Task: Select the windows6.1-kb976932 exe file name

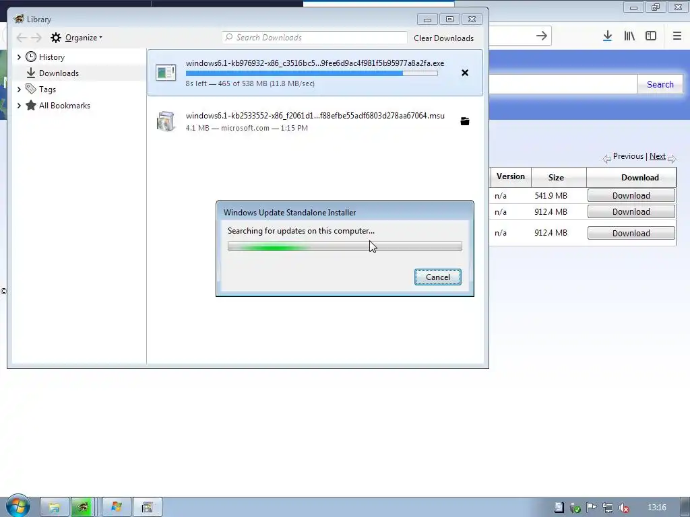Action: point(315,63)
